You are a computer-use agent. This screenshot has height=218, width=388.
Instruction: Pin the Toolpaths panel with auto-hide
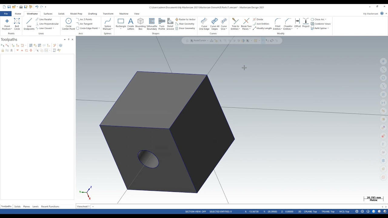tap(69, 39)
